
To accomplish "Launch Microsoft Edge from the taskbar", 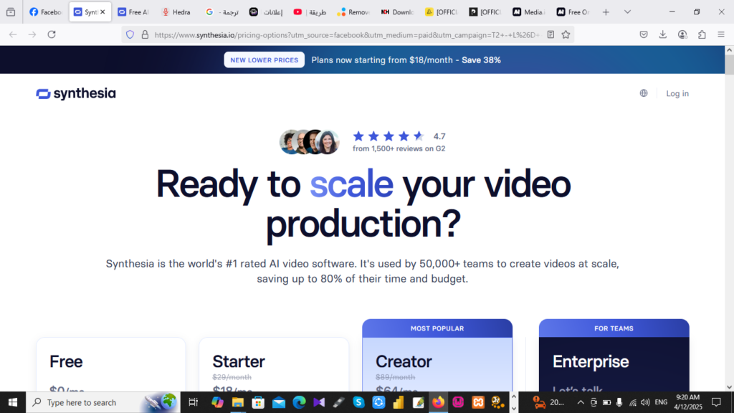I will [299, 402].
